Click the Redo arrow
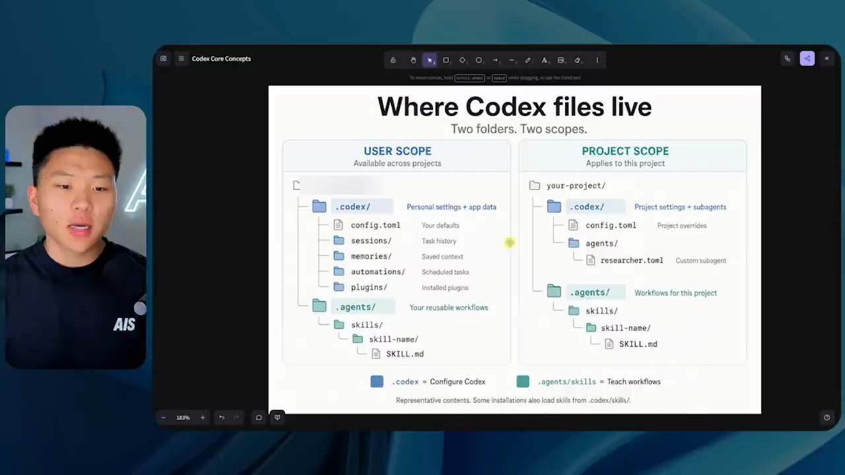Viewport: 845px width, 475px height. [x=237, y=418]
